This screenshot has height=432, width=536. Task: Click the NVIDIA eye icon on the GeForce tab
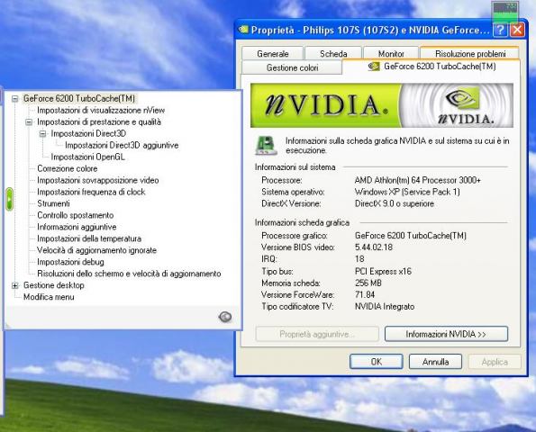[x=374, y=67]
